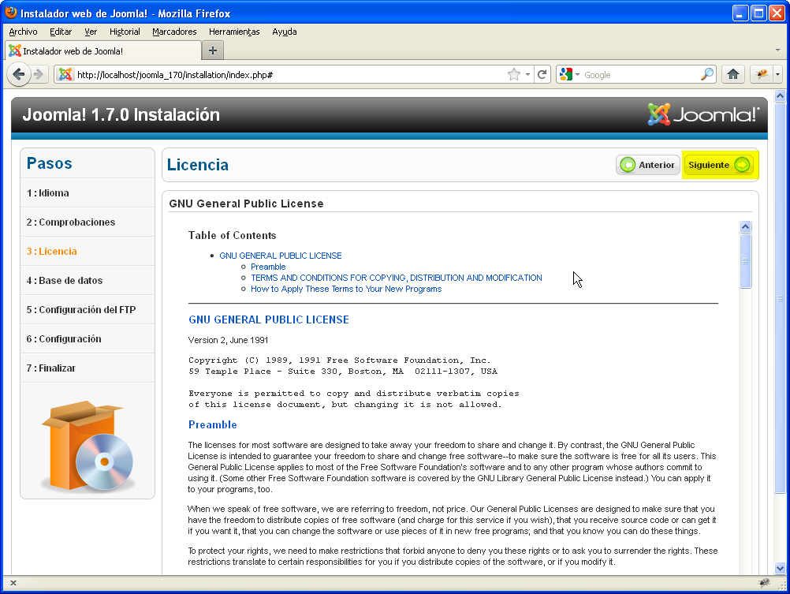Open a new tab with plus button
Viewport: 790px width, 594px height.
point(213,50)
